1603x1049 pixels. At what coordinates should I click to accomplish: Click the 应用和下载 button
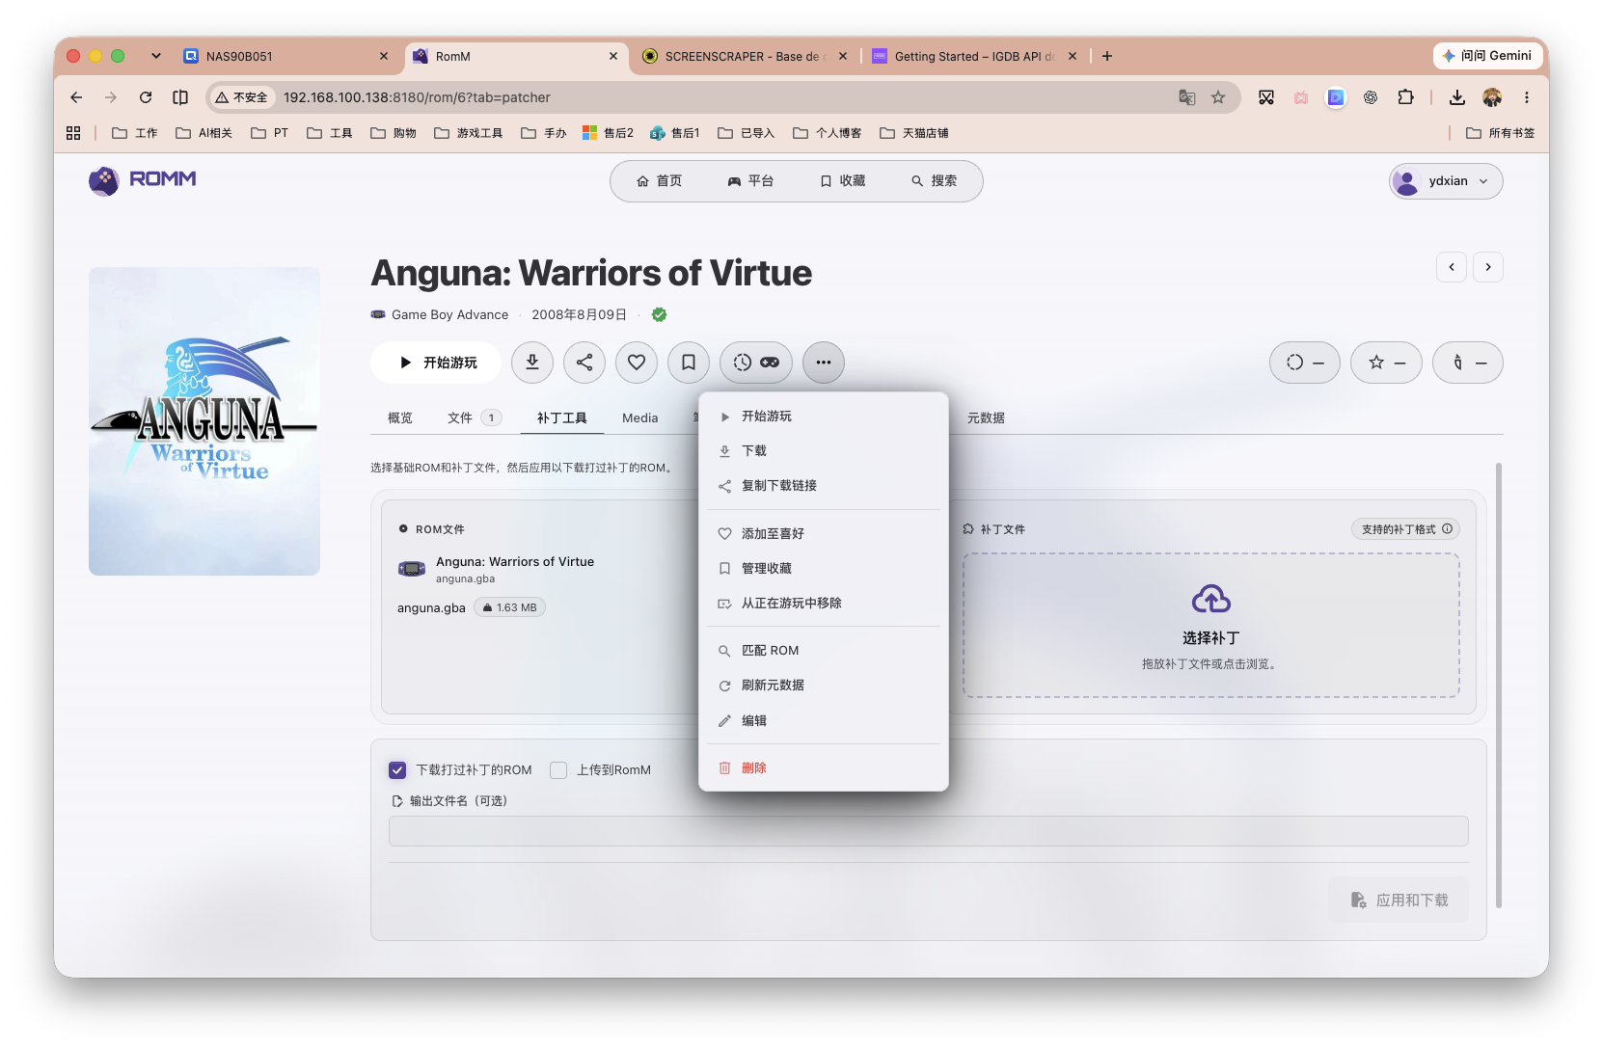(1399, 900)
